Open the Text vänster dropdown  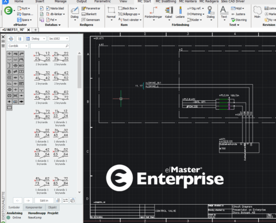coord(130,20)
